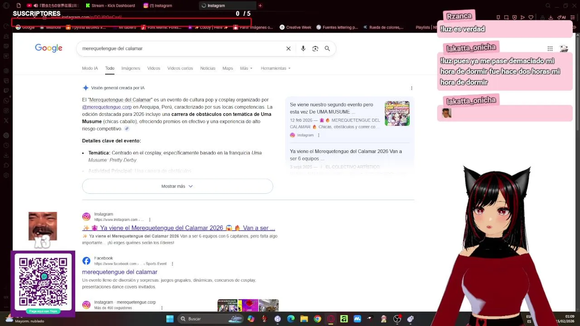Clear the Google search box with the X
The height and width of the screenshot is (326, 580).
[x=288, y=48]
